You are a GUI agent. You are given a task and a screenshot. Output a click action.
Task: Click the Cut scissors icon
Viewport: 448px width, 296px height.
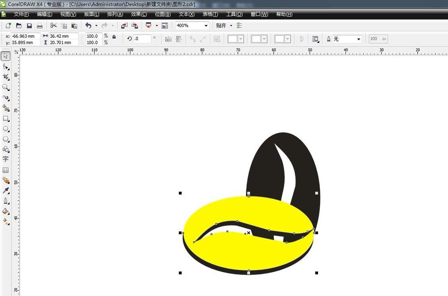pyautogui.click(x=53, y=26)
